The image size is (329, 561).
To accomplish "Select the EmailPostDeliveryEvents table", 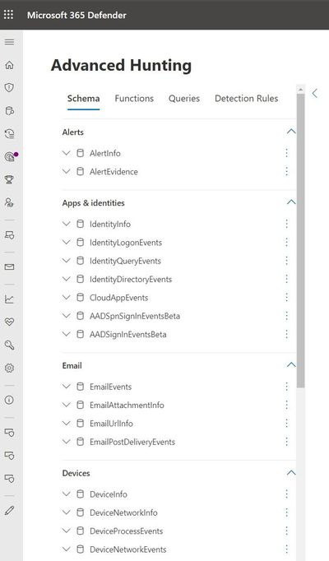I will pyautogui.click(x=132, y=442).
